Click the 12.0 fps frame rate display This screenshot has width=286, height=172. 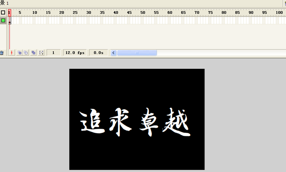(75, 53)
